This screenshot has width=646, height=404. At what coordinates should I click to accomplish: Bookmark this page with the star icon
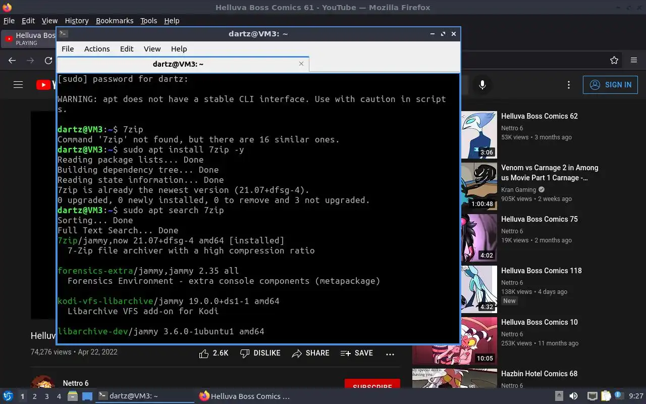(x=614, y=60)
